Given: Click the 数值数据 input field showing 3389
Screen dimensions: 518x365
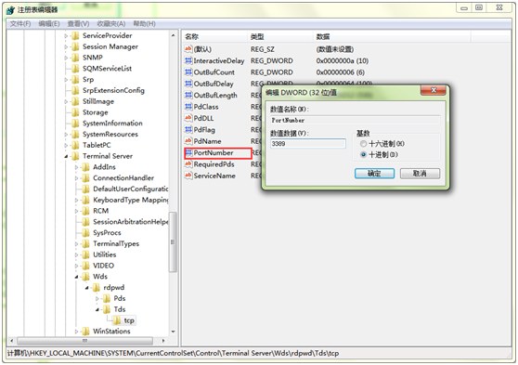Looking at the screenshot, I should pos(308,143).
